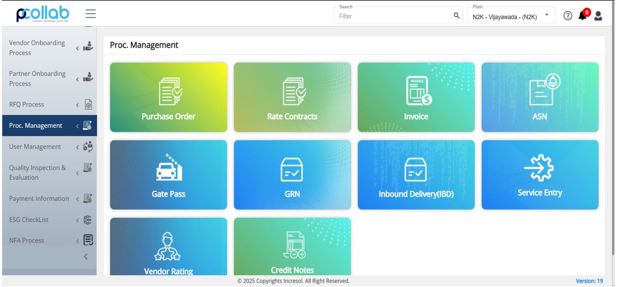The height and width of the screenshot is (287, 617).
Task: Click the Payment Information sidebar icon
Action: point(88,199)
